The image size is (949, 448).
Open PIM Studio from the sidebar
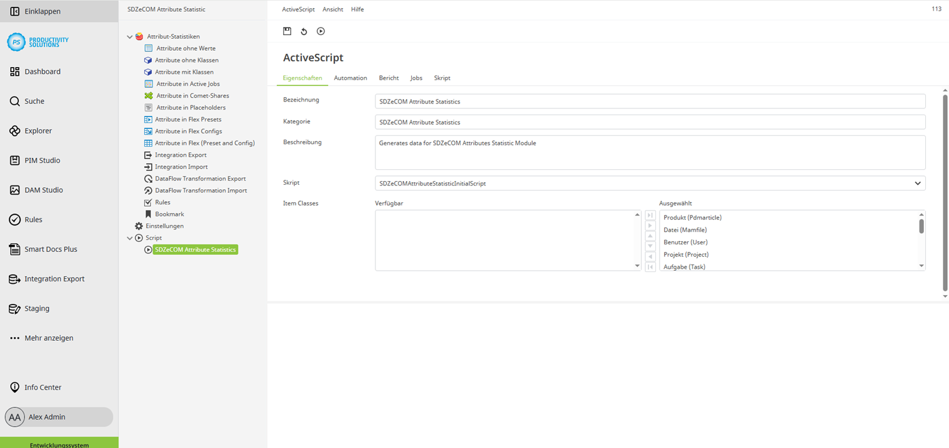(x=42, y=160)
